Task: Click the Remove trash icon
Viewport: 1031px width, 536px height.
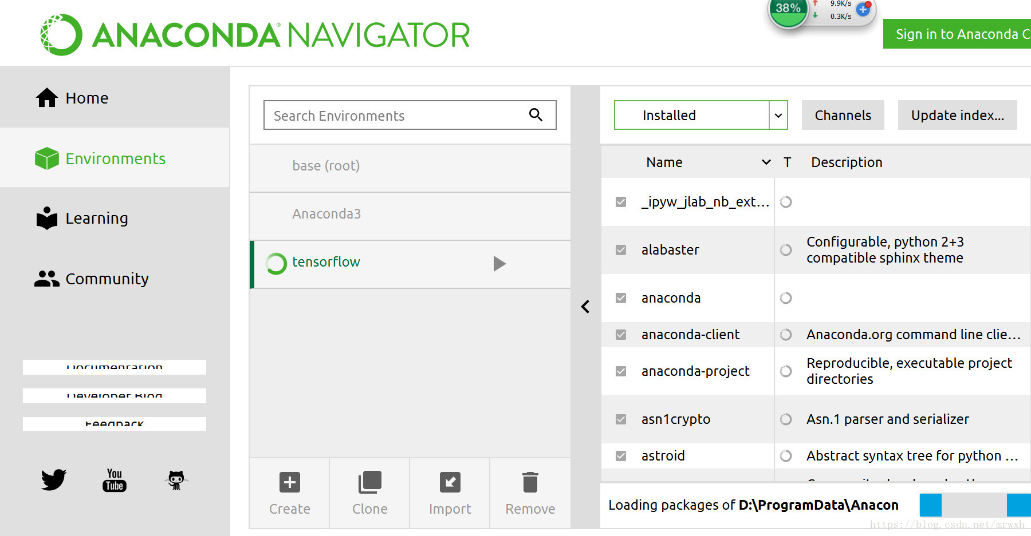Action: (530, 482)
